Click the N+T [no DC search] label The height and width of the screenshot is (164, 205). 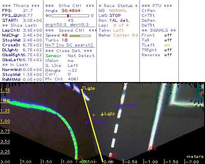coord(69,45)
